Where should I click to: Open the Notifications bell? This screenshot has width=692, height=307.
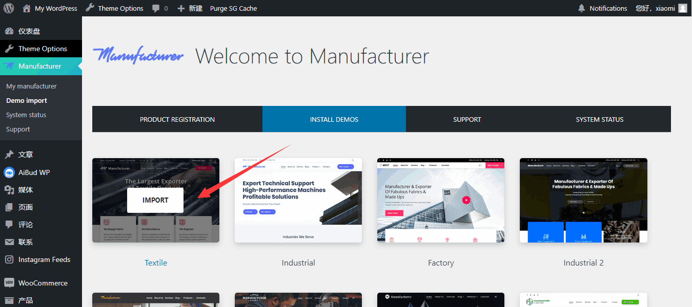[581, 8]
